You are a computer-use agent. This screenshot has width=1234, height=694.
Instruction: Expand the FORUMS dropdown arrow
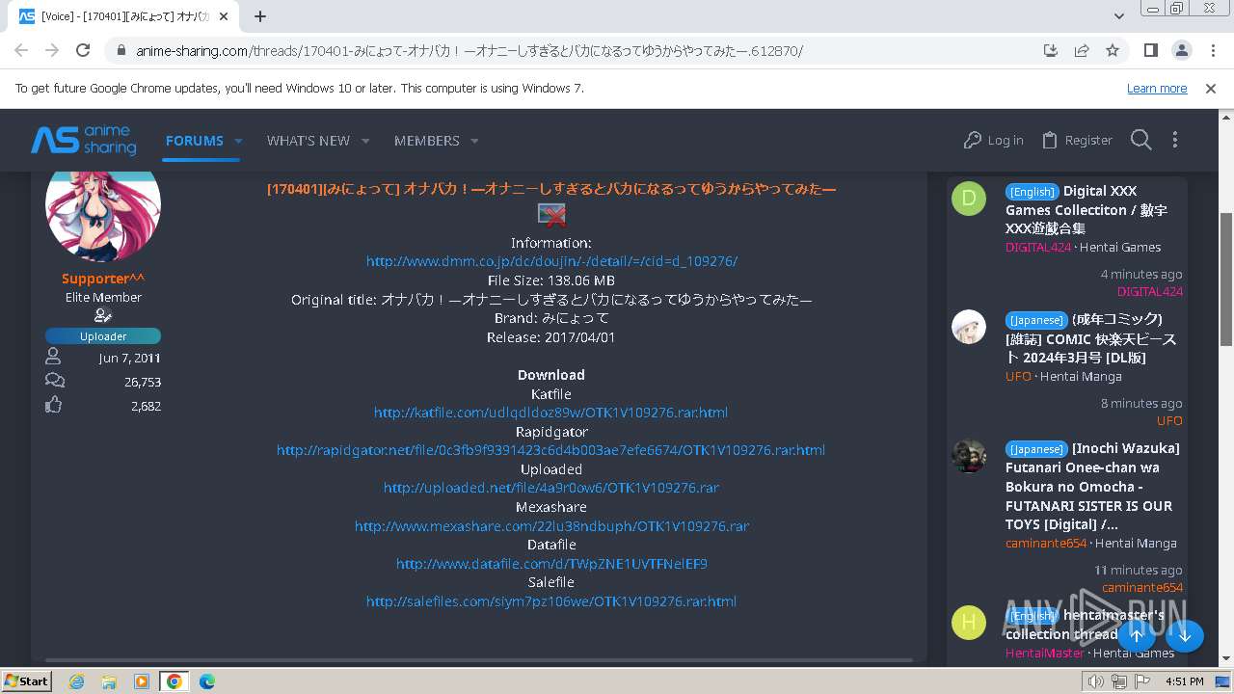point(238,141)
